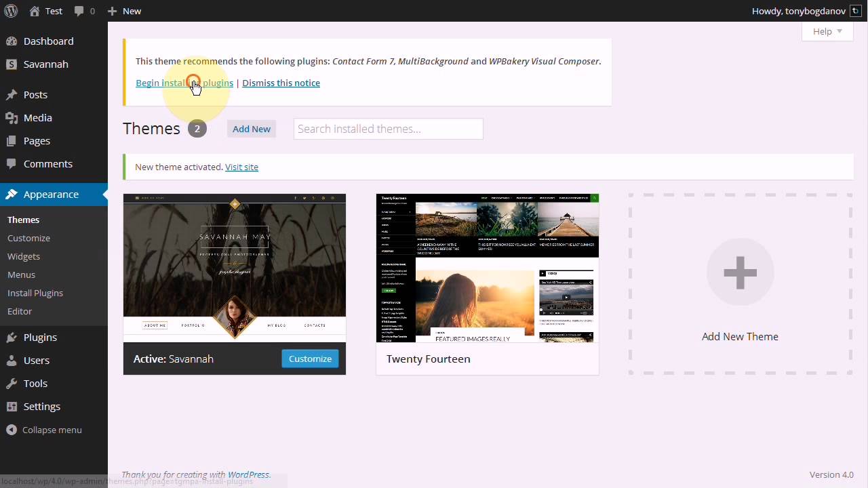Click the WordPress logo icon
The height and width of the screenshot is (488, 868).
click(x=11, y=11)
